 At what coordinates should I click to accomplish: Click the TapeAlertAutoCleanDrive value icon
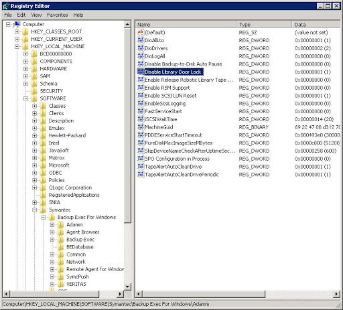pos(141,167)
